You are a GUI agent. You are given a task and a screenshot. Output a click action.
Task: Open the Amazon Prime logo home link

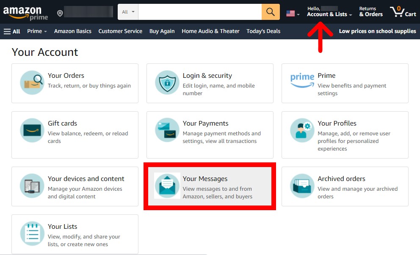[x=25, y=13]
